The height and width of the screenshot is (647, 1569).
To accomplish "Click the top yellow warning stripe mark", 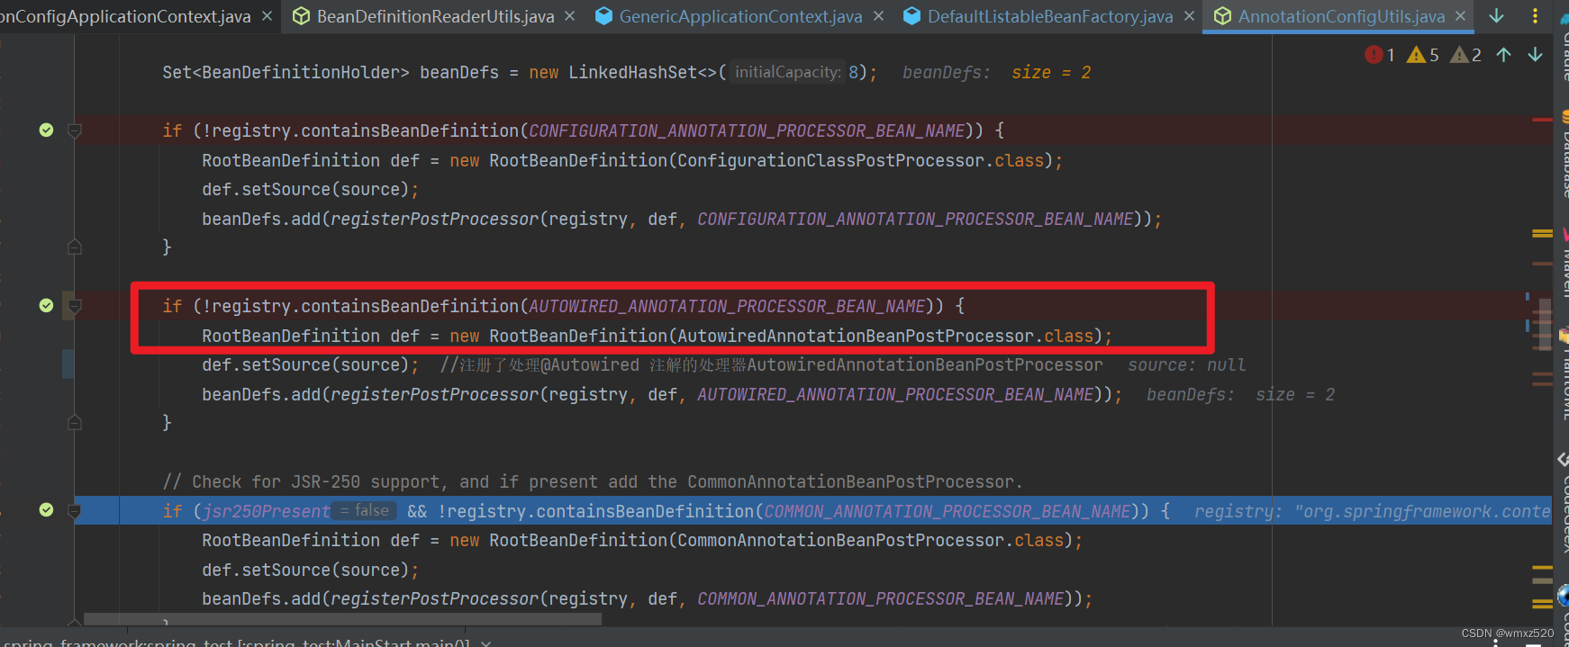I will [1542, 233].
